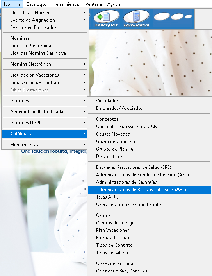Open Generar Planilla Unificada submenu
The width and height of the screenshot is (212, 276).
45,112
